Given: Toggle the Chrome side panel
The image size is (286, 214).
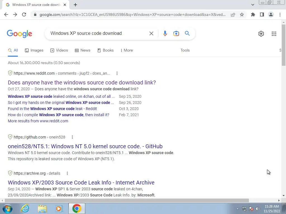Looking at the screenshot, I should click(x=262, y=14).
